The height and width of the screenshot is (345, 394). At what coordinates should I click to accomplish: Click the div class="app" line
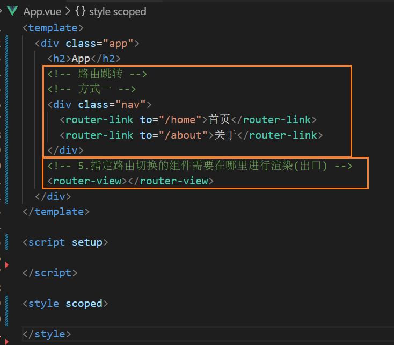87,44
